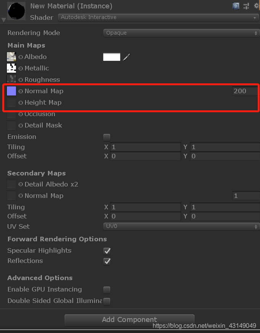Screen dimensions: 260x333
Task: Click the Add Component button
Action: (129, 320)
